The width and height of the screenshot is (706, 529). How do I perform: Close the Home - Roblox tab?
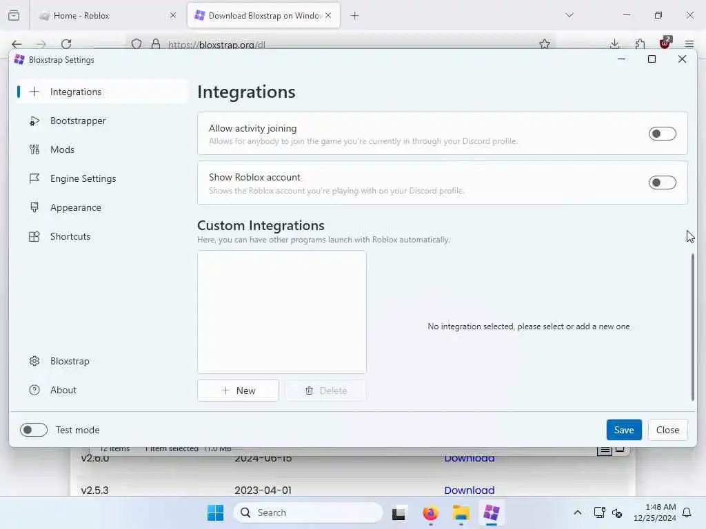pyautogui.click(x=173, y=16)
